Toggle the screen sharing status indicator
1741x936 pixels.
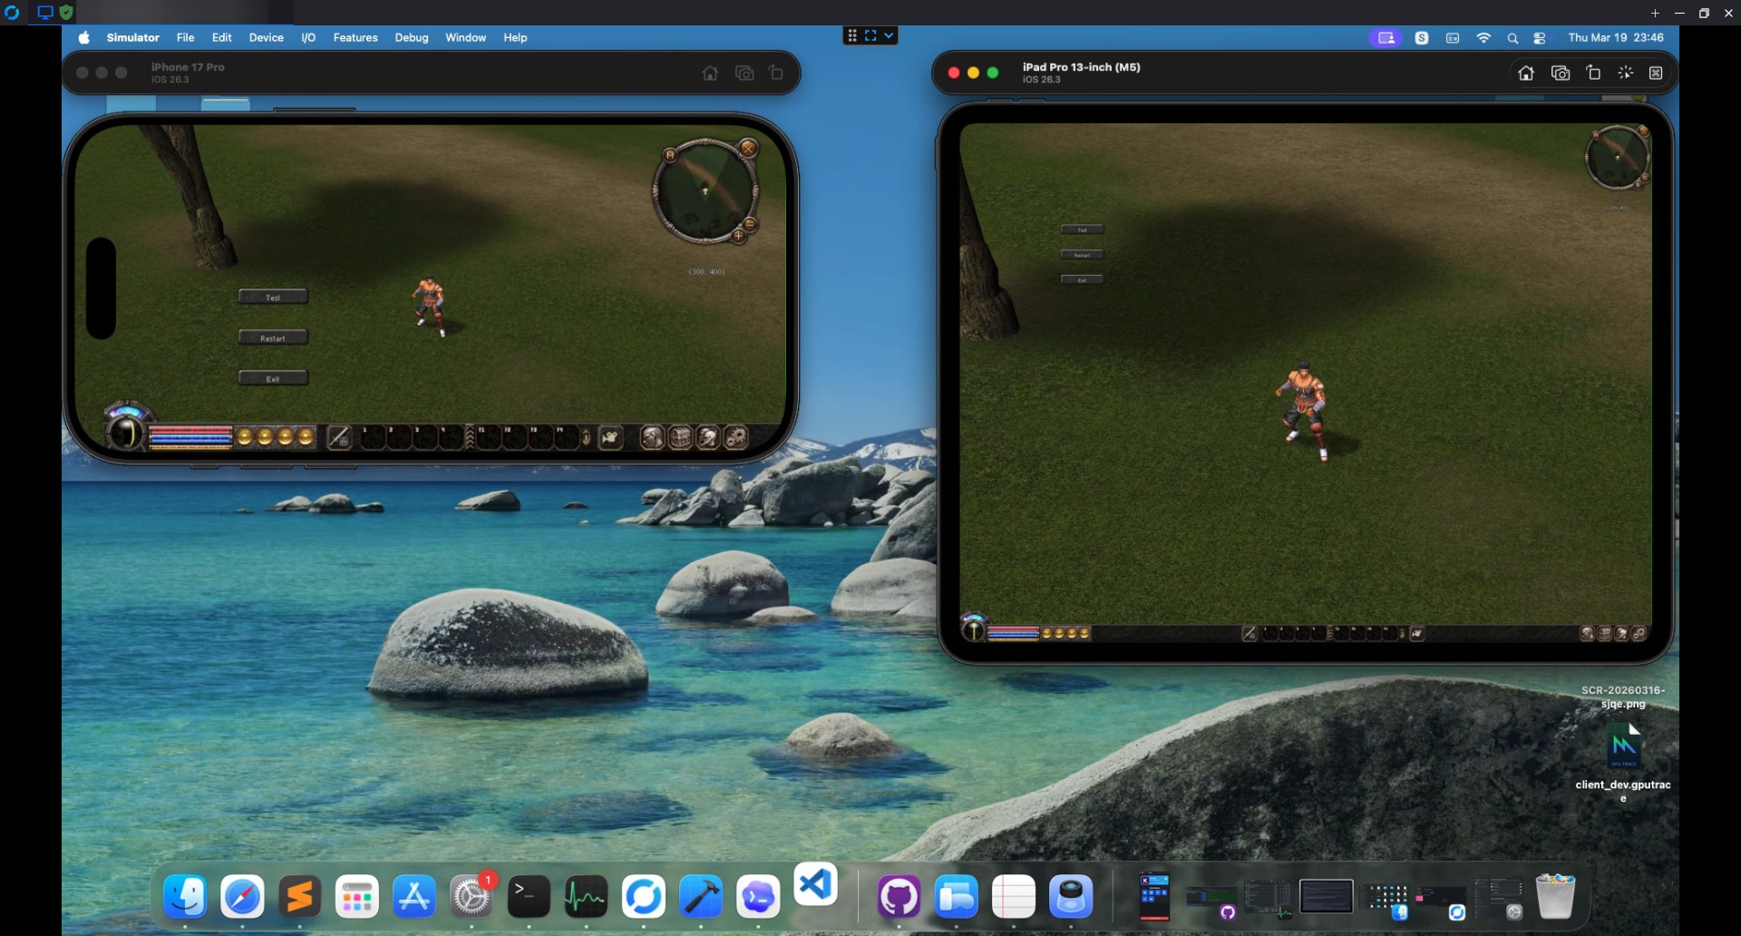point(1386,38)
